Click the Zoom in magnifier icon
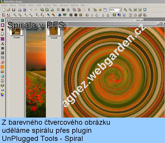The height and width of the screenshot is (143, 165). pos(125,10)
